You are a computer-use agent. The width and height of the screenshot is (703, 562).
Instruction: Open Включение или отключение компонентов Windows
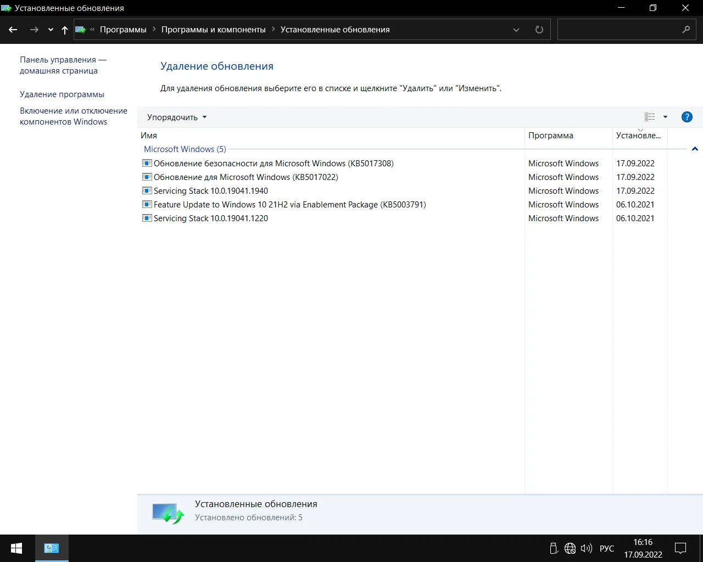(x=74, y=116)
